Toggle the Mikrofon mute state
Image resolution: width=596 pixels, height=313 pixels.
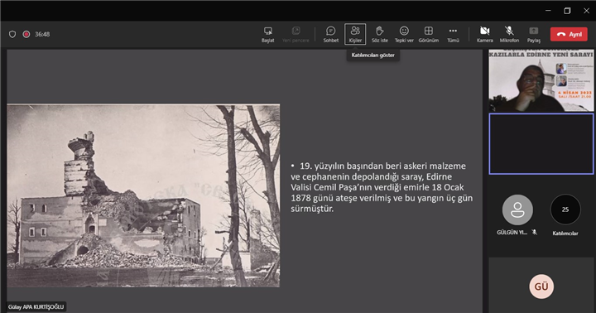tap(509, 34)
